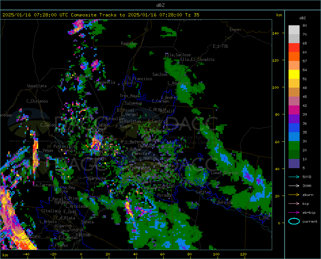The image size is (321, 259).
Task: Click the 'Lomas_Blancas' label on map
Action: click(225, 173)
